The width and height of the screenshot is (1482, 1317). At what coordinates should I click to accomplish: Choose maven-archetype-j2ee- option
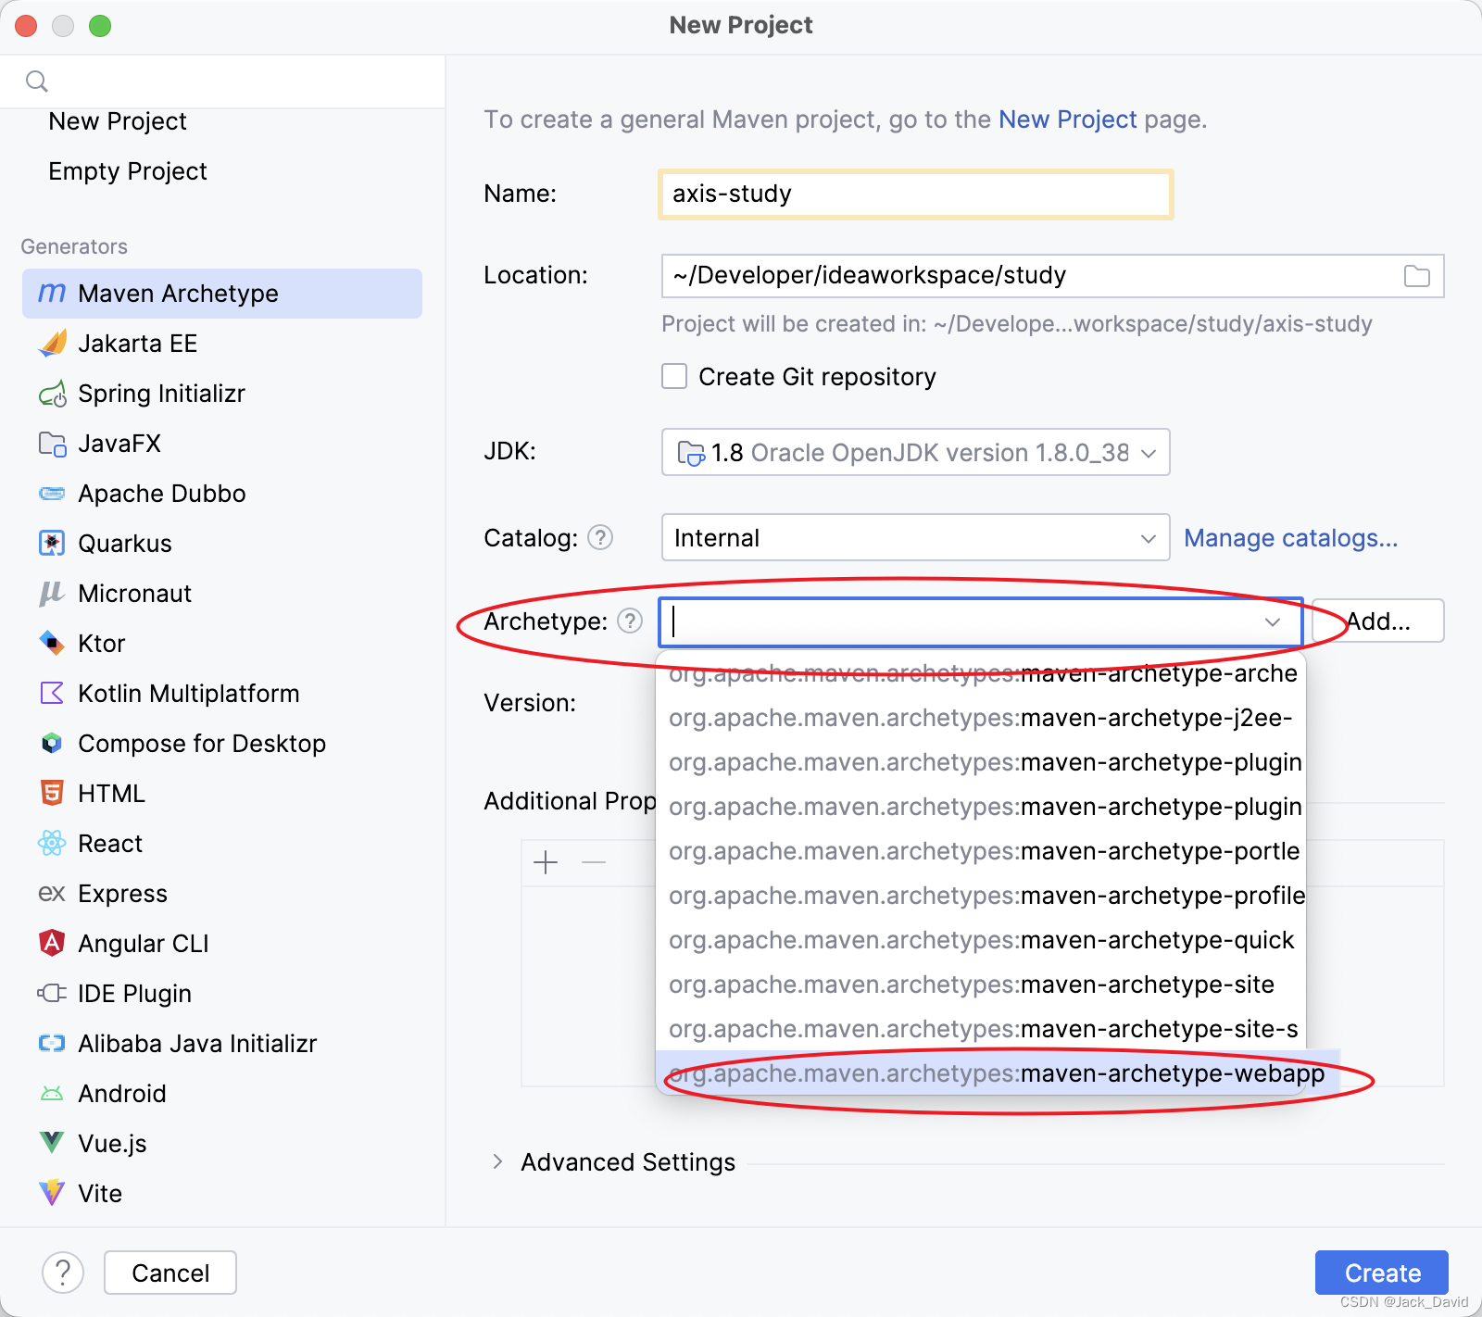pyautogui.click(x=980, y=717)
